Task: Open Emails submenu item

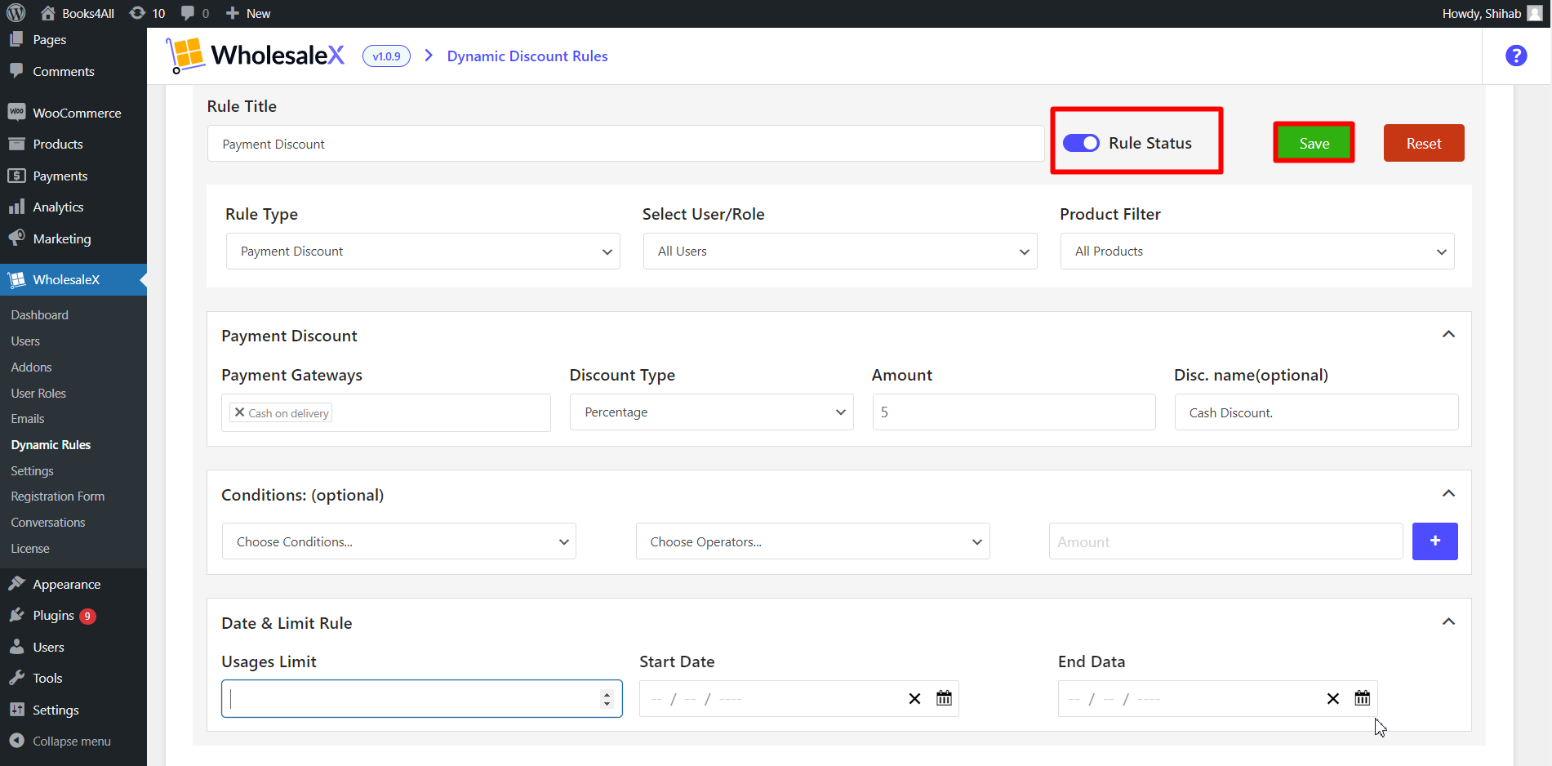Action: 28,418
